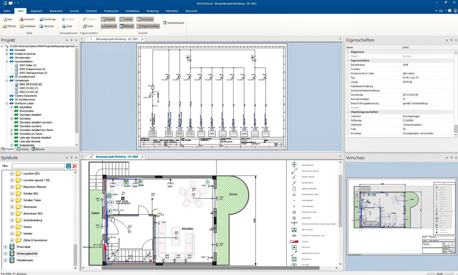Go to previous page with Vorherige
The width and height of the screenshot is (458, 275).
pyautogui.click(x=46, y=19)
